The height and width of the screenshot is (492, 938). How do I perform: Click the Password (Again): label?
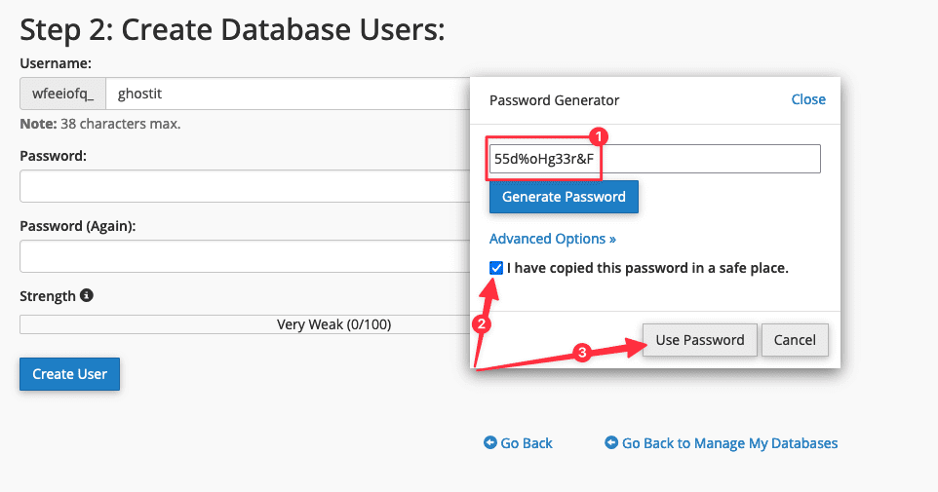click(x=78, y=226)
